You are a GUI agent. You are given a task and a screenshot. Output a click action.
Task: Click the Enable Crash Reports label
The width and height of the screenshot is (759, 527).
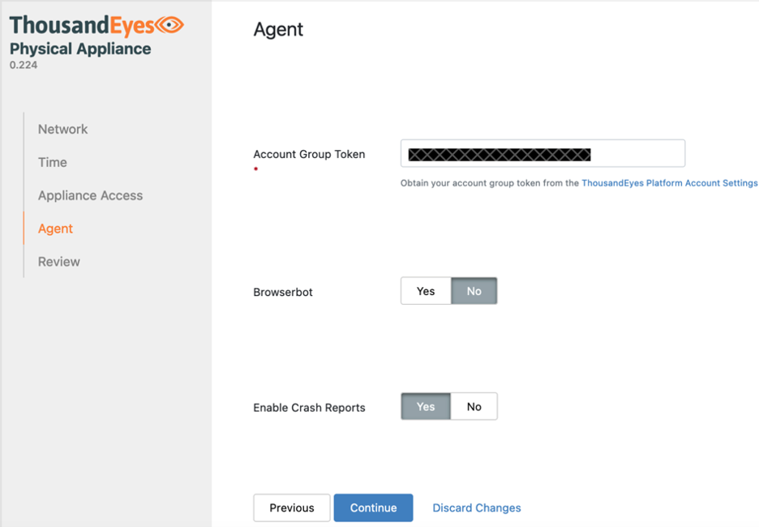point(309,408)
